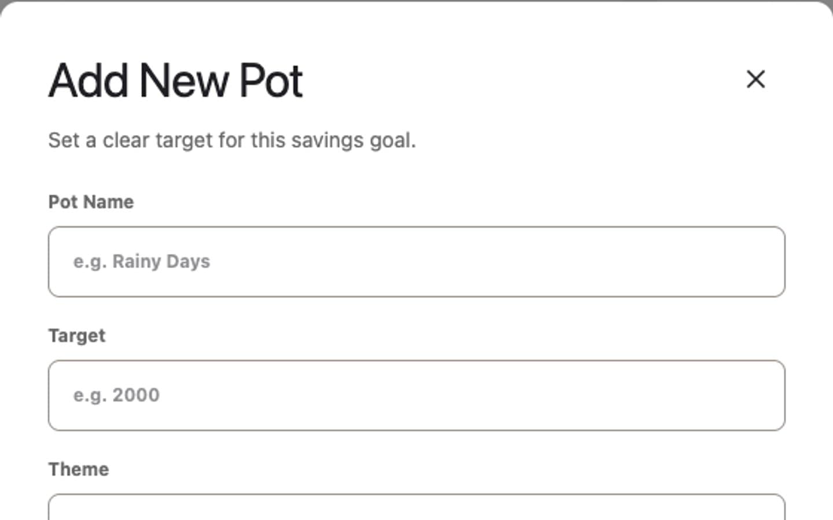Dismiss the modal using the X icon
The image size is (833, 520).
point(755,79)
